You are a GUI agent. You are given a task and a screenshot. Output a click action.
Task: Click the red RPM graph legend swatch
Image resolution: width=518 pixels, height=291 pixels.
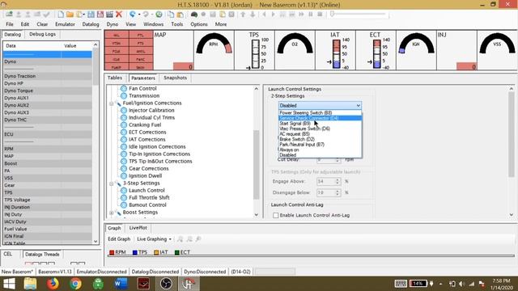click(112, 252)
